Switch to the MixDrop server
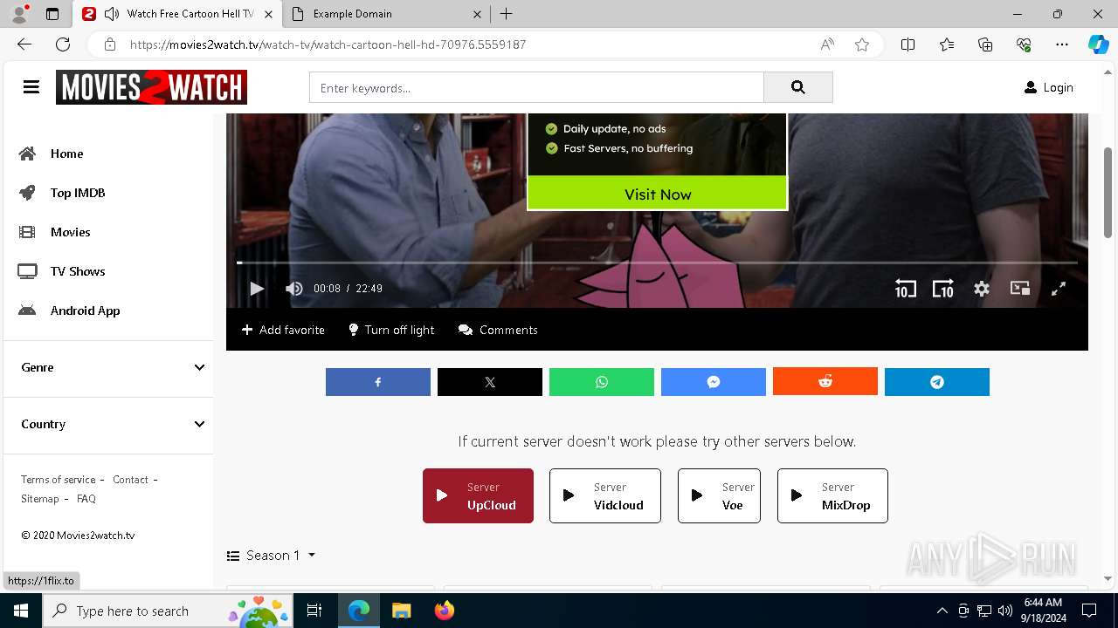Viewport: 1118px width, 628px height. click(x=832, y=496)
